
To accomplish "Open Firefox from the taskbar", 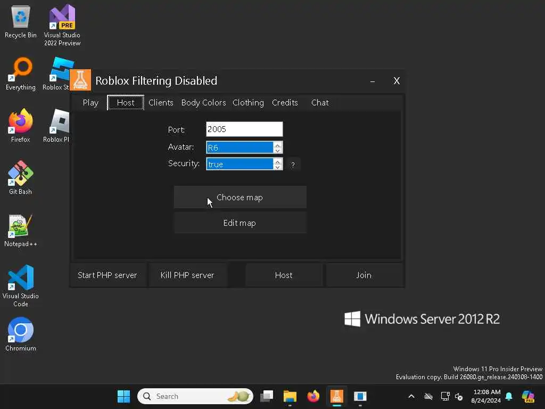I will tap(313, 396).
